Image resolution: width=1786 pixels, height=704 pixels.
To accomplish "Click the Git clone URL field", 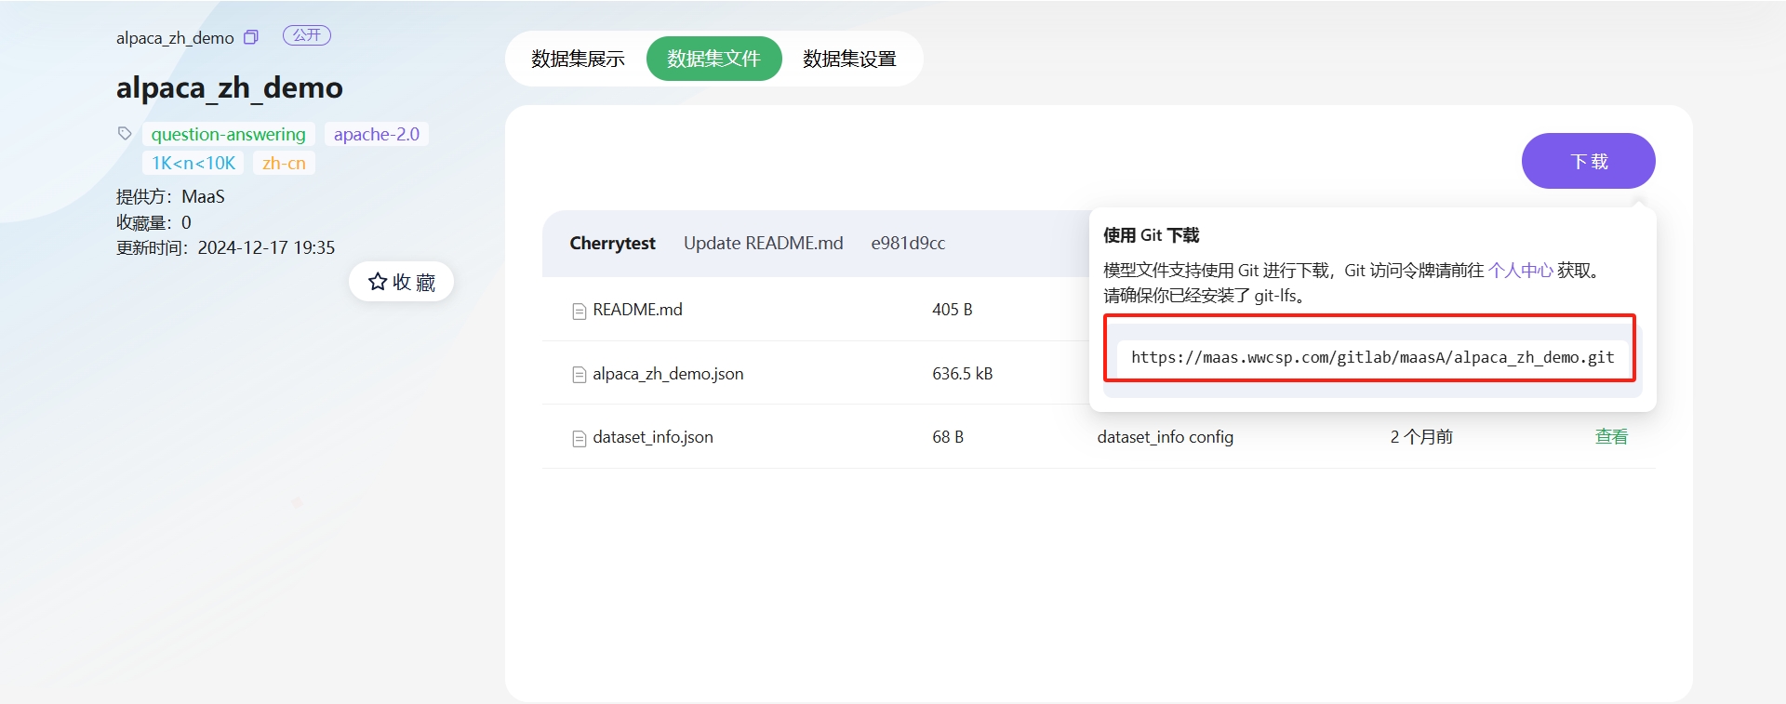I will click(1372, 357).
